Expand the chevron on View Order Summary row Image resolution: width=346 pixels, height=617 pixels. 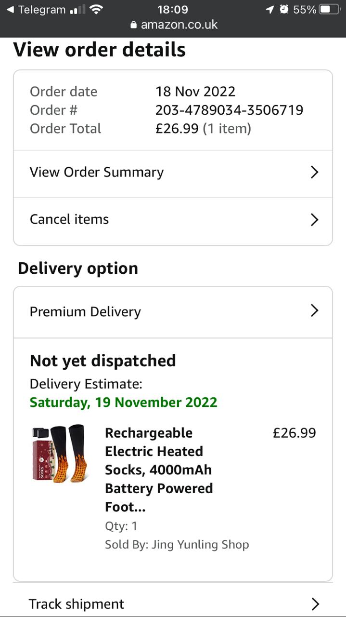coord(314,172)
